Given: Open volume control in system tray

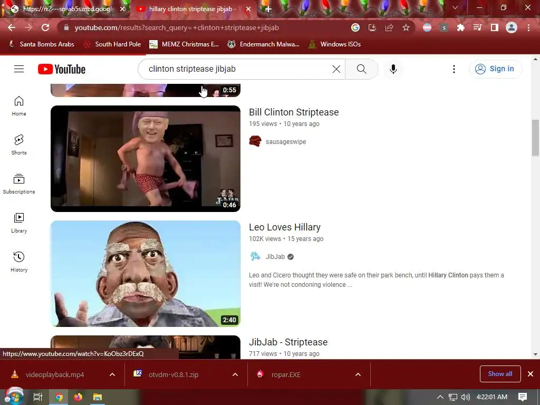Looking at the screenshot, I should pos(465,397).
